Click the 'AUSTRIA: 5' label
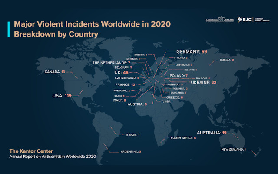The height and width of the screenshot is (174, 278). point(137,104)
